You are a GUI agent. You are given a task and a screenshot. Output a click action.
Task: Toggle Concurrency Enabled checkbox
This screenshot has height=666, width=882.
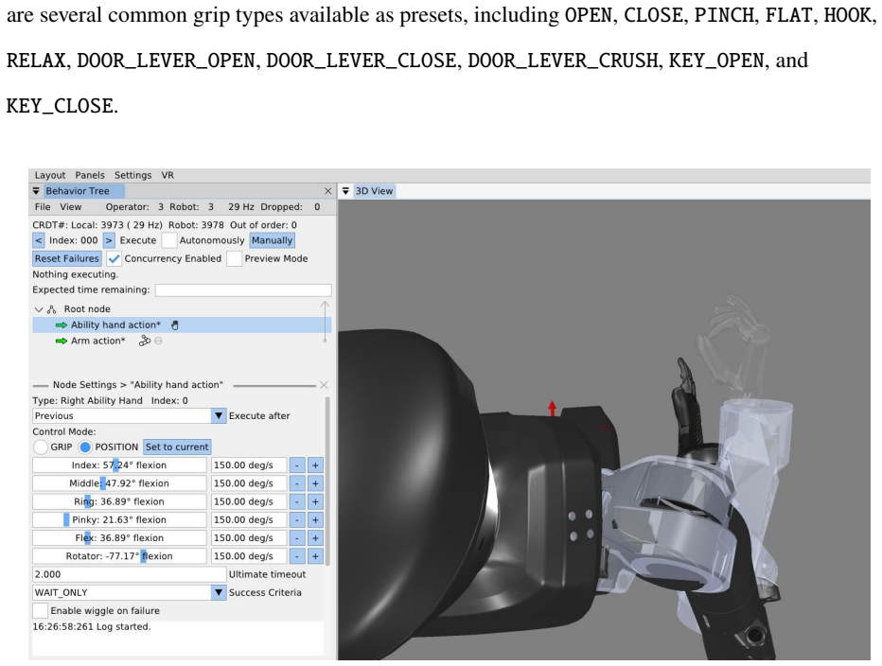pyautogui.click(x=114, y=259)
